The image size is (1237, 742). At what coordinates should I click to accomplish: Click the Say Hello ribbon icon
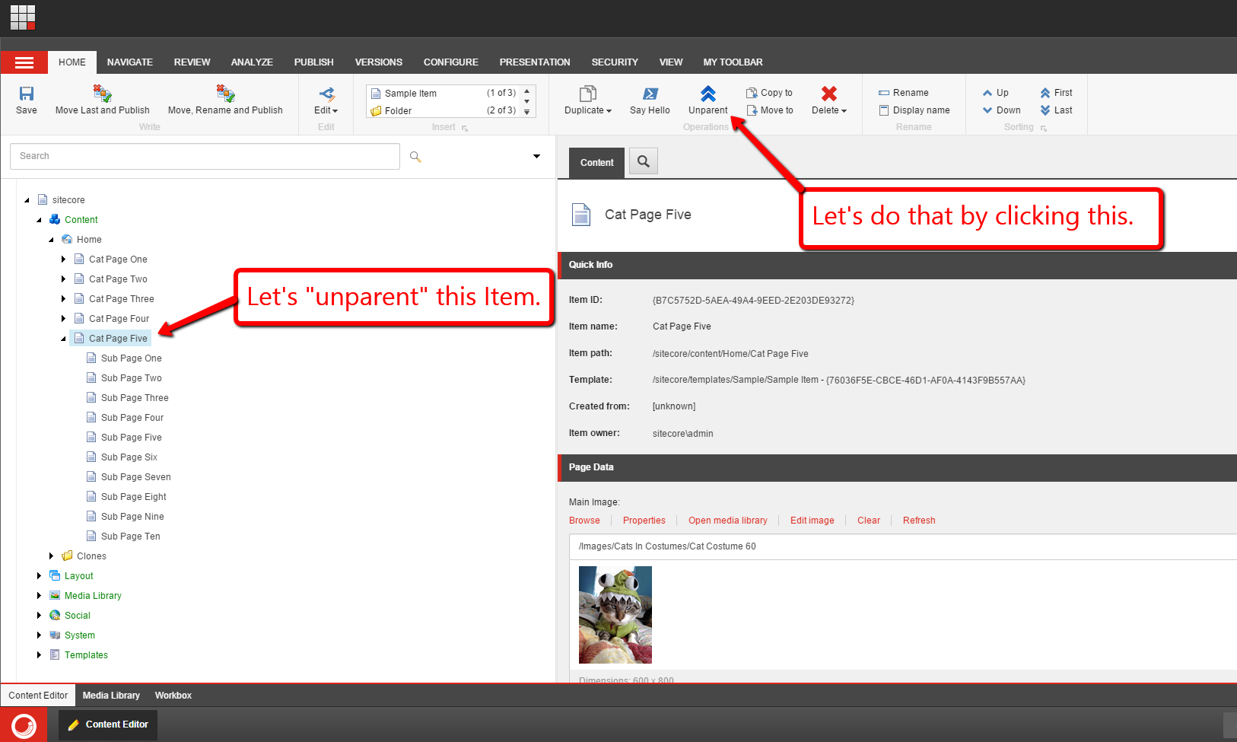tap(650, 94)
